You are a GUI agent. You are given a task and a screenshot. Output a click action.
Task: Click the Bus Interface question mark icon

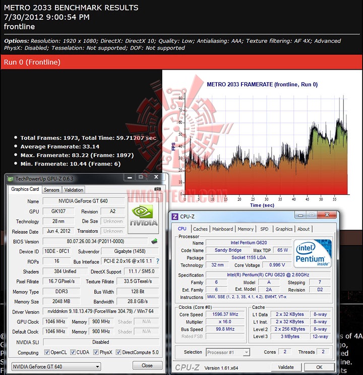coord(158,261)
